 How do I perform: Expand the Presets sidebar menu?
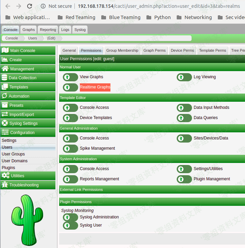point(28,105)
